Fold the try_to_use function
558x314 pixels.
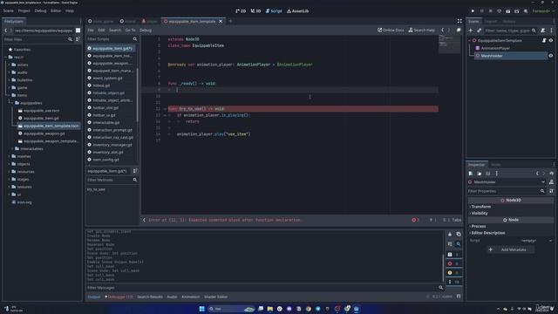coord(165,109)
